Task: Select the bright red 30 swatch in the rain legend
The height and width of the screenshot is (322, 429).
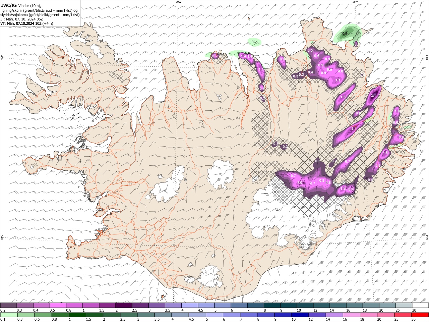Action: pyautogui.click(x=420, y=315)
